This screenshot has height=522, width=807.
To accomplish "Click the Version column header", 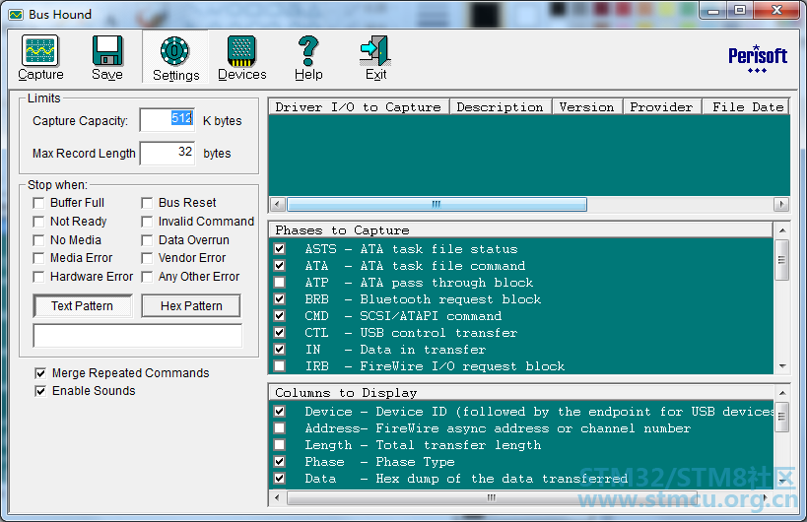I will tap(587, 107).
